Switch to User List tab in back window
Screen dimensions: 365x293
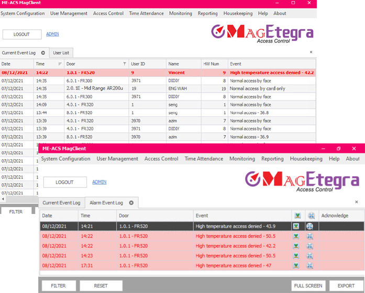click(x=61, y=53)
